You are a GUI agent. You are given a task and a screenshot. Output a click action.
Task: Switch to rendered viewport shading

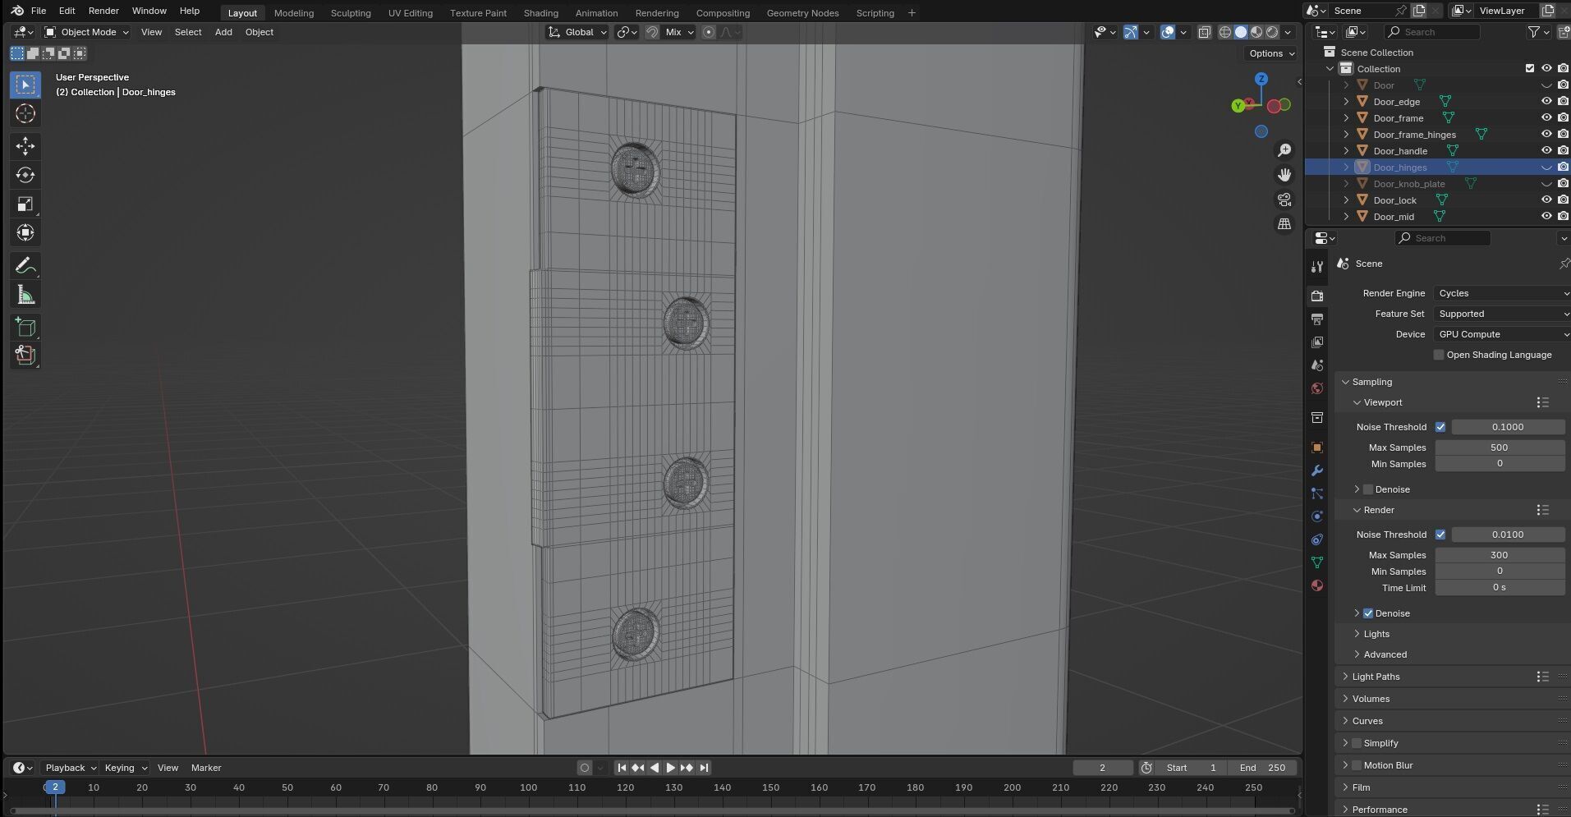[1272, 32]
